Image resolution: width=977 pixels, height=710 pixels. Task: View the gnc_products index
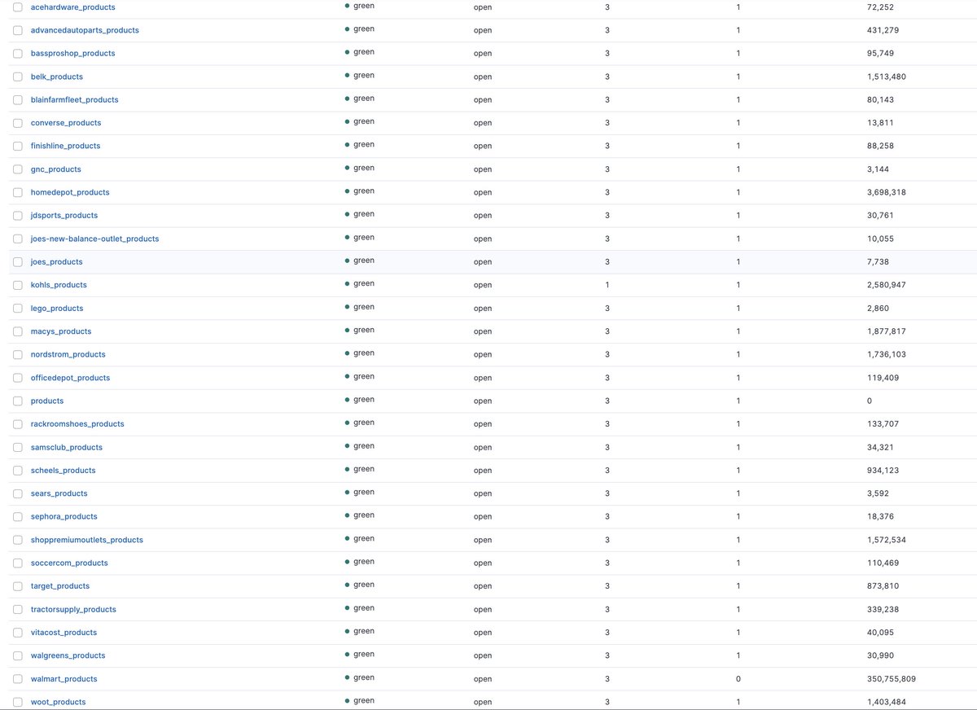55,169
